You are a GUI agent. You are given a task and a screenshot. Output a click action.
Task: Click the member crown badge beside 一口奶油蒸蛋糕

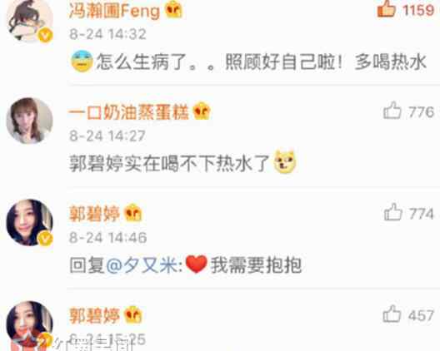pos(202,111)
